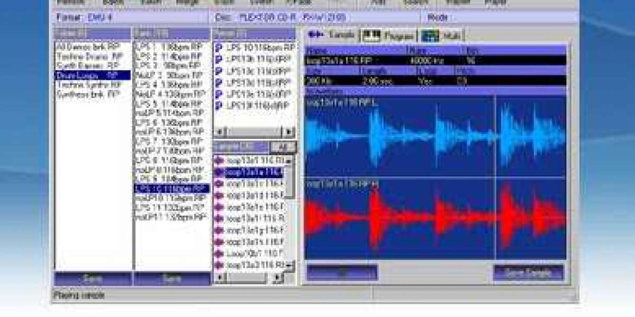Viewport: 635px width, 317px height.
Task: Click the sample icon beside loop13a3 116
Action: pos(219,264)
